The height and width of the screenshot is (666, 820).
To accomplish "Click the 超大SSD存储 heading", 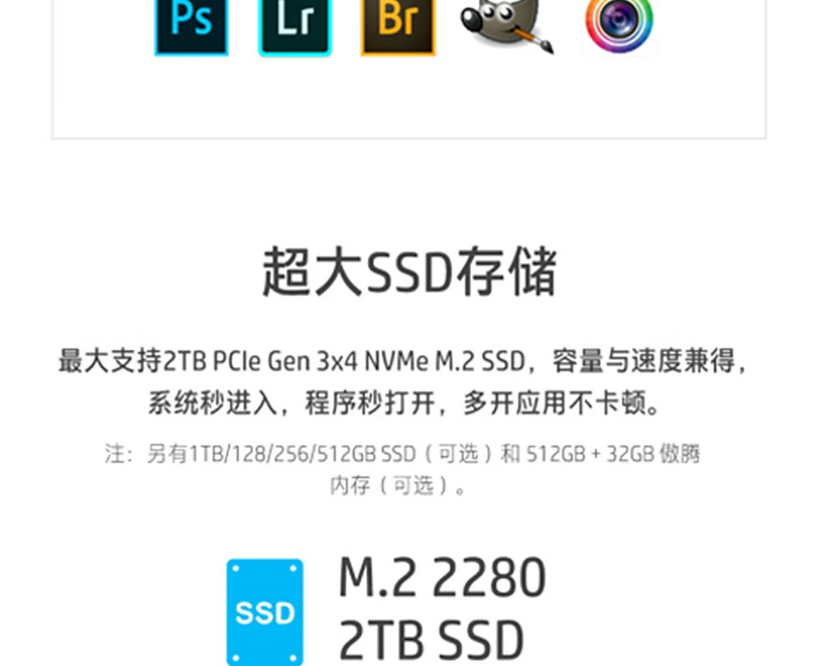I will coord(410,272).
